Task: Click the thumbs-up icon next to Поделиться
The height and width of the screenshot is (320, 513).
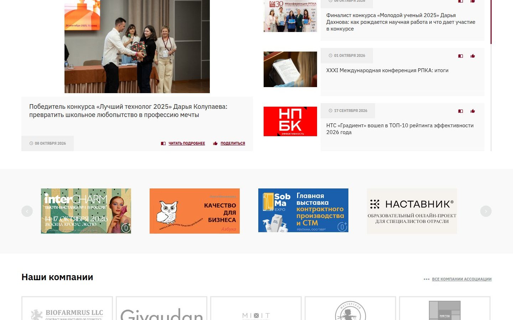Action: 215,143
